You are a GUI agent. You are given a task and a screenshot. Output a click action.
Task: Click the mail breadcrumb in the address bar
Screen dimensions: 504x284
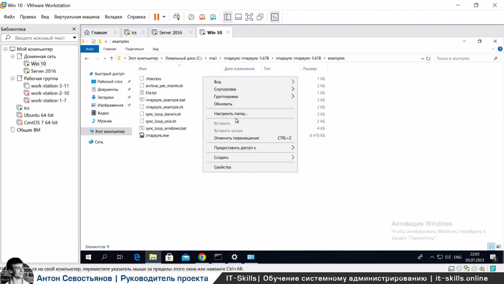pyautogui.click(x=213, y=58)
